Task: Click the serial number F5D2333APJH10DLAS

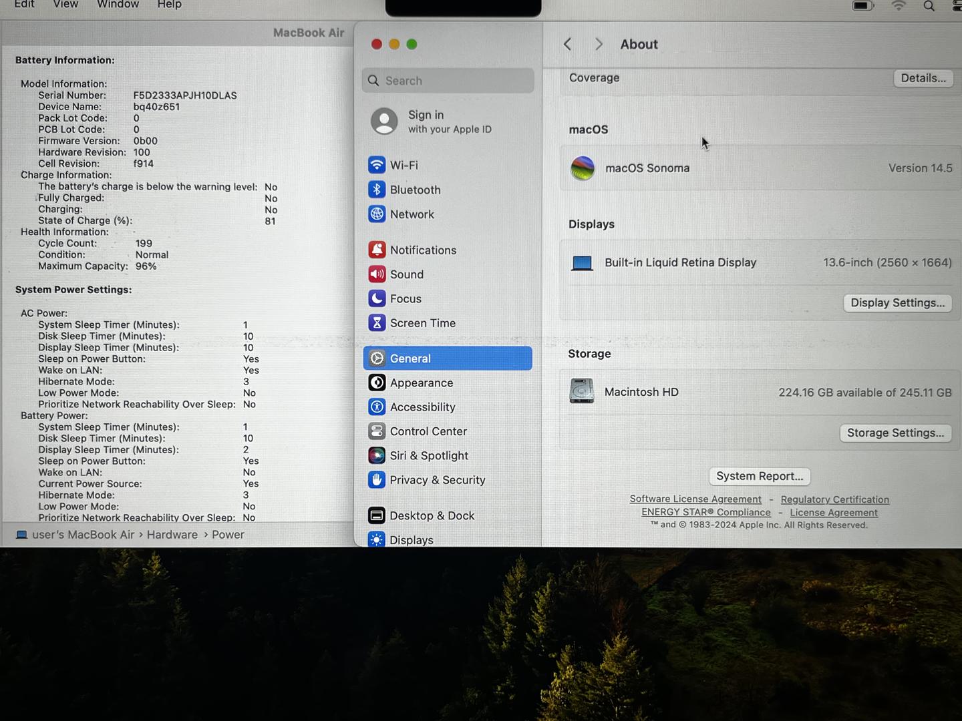Action: pyautogui.click(x=185, y=95)
